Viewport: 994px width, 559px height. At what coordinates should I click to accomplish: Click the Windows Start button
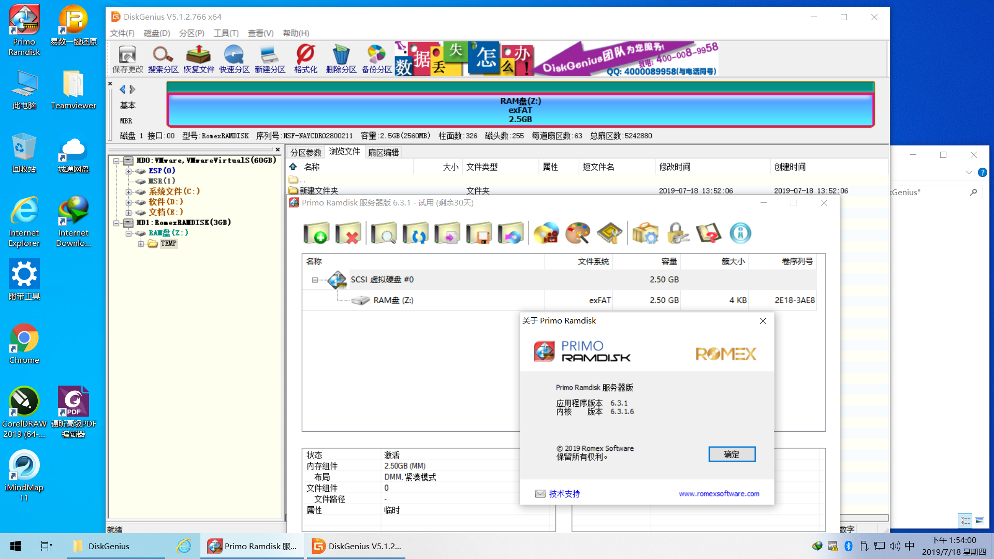point(16,546)
